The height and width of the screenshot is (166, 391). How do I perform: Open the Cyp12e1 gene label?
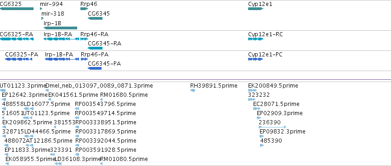click(261, 4)
